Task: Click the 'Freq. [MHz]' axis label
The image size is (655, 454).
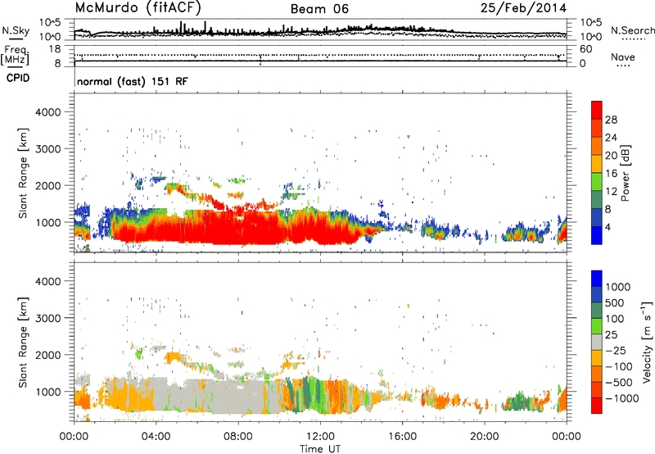Action: point(15,56)
